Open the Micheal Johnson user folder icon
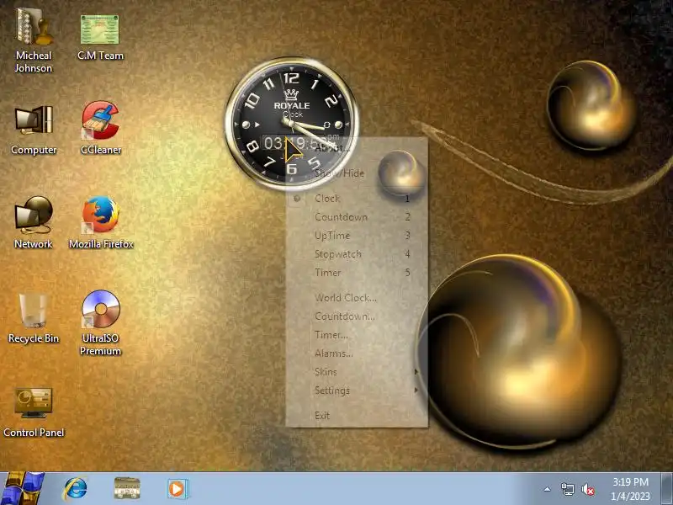 pyautogui.click(x=34, y=40)
